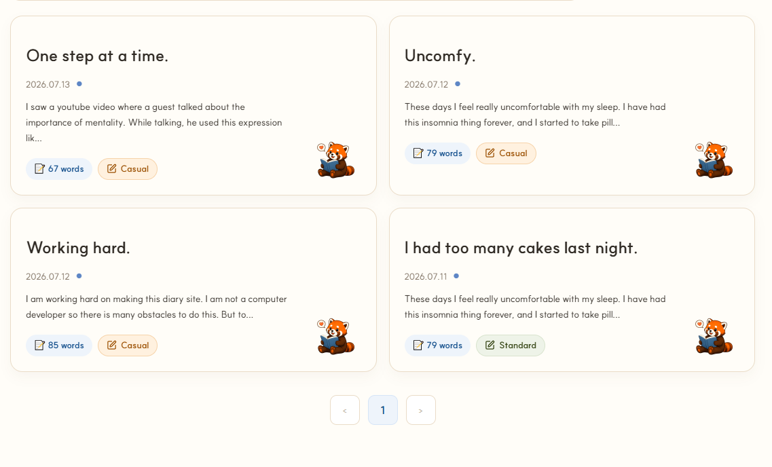
Task: Open "I had too many cakes last night."
Action: click(x=521, y=248)
